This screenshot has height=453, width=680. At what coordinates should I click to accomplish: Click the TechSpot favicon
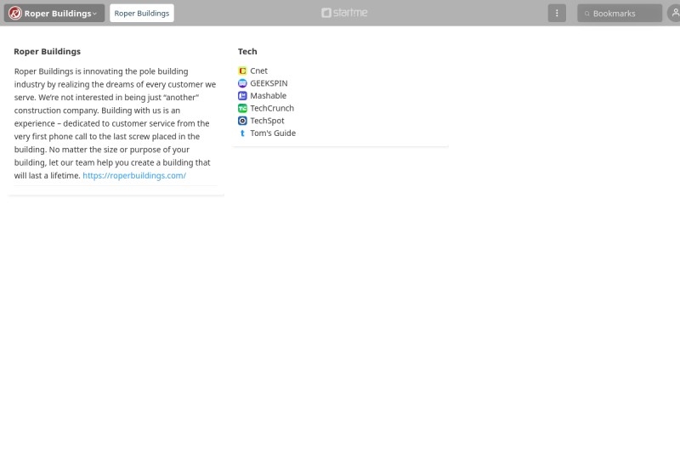(x=242, y=121)
